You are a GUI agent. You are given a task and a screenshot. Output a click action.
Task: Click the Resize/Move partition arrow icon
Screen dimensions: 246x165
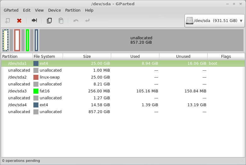click(34, 20)
